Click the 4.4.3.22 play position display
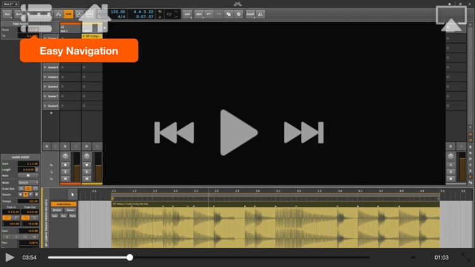 point(143,11)
